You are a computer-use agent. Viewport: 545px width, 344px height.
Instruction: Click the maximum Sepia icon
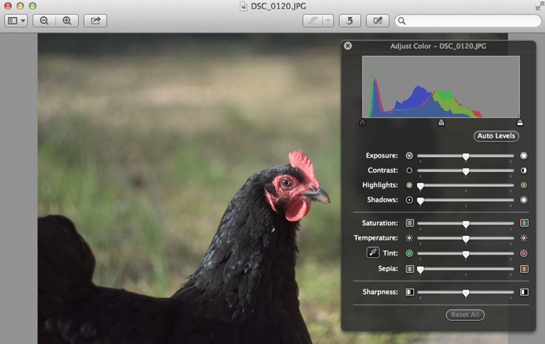[524, 269]
